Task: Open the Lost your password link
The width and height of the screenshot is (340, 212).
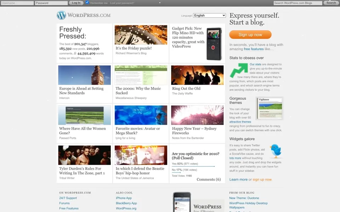Action: click(122, 3)
